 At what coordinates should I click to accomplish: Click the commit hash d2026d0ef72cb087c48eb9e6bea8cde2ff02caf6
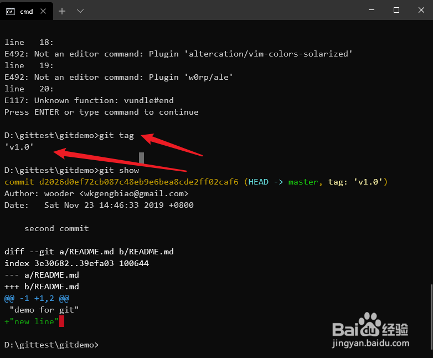(139, 182)
